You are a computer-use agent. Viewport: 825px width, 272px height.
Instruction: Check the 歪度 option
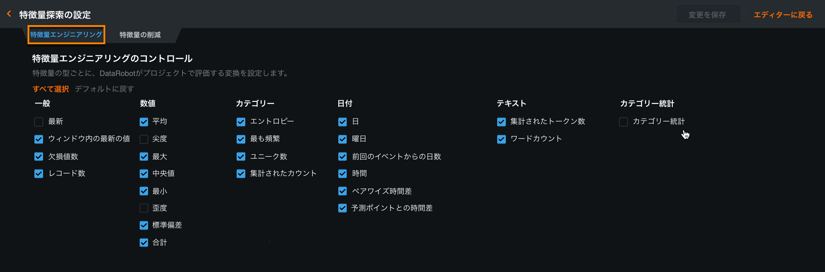pos(144,208)
